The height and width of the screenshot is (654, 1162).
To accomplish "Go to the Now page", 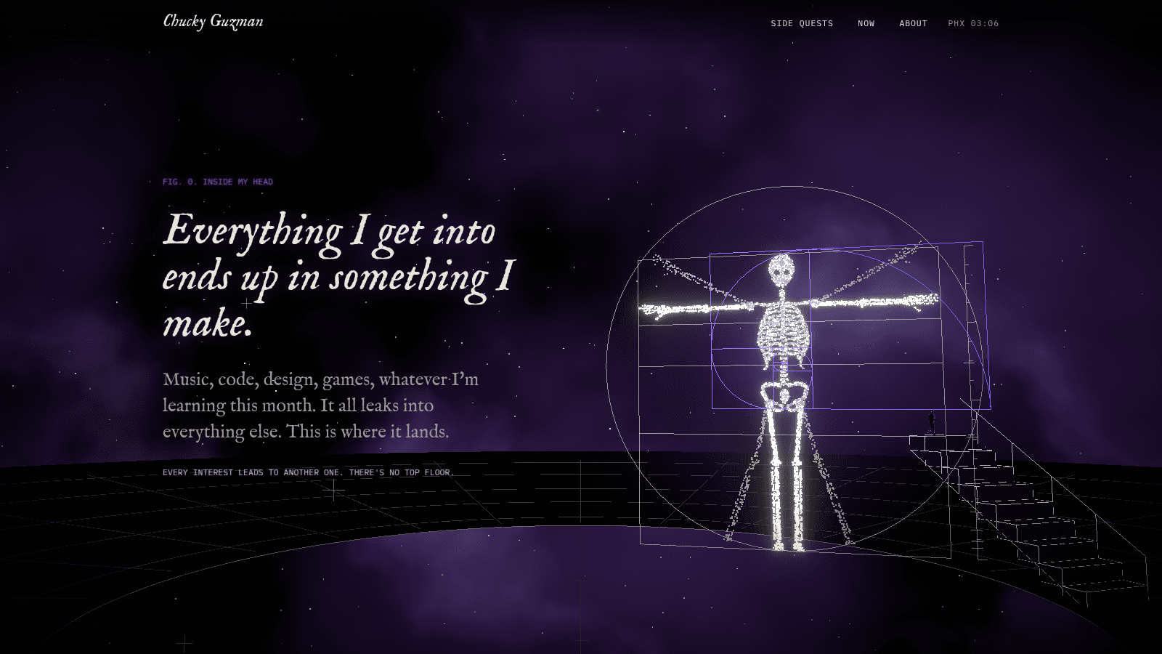I will (x=866, y=23).
